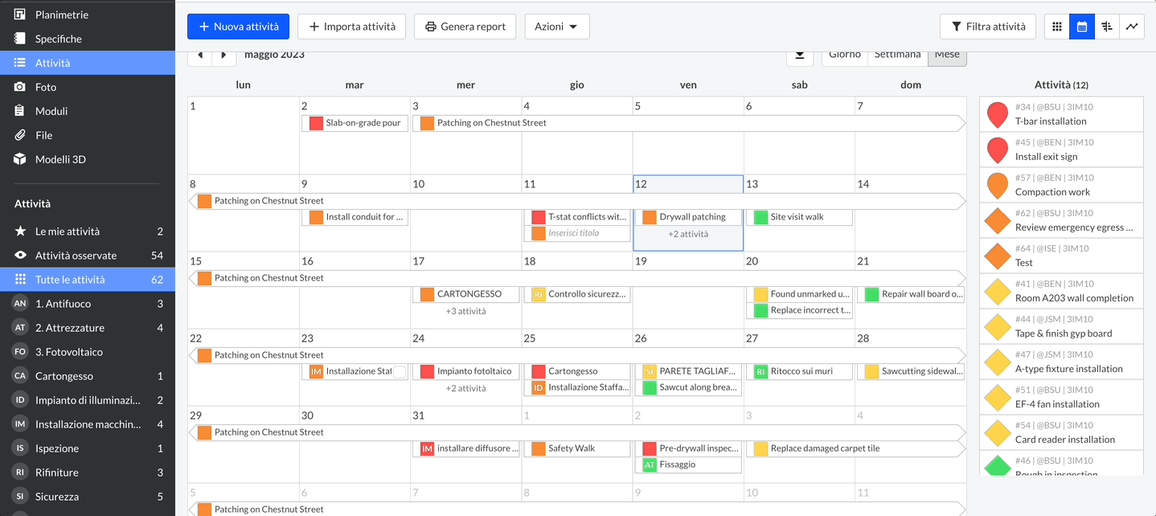Viewport: 1156px width, 516px height.
Task: Switch calendar to Mese view
Action: pyautogui.click(x=947, y=55)
